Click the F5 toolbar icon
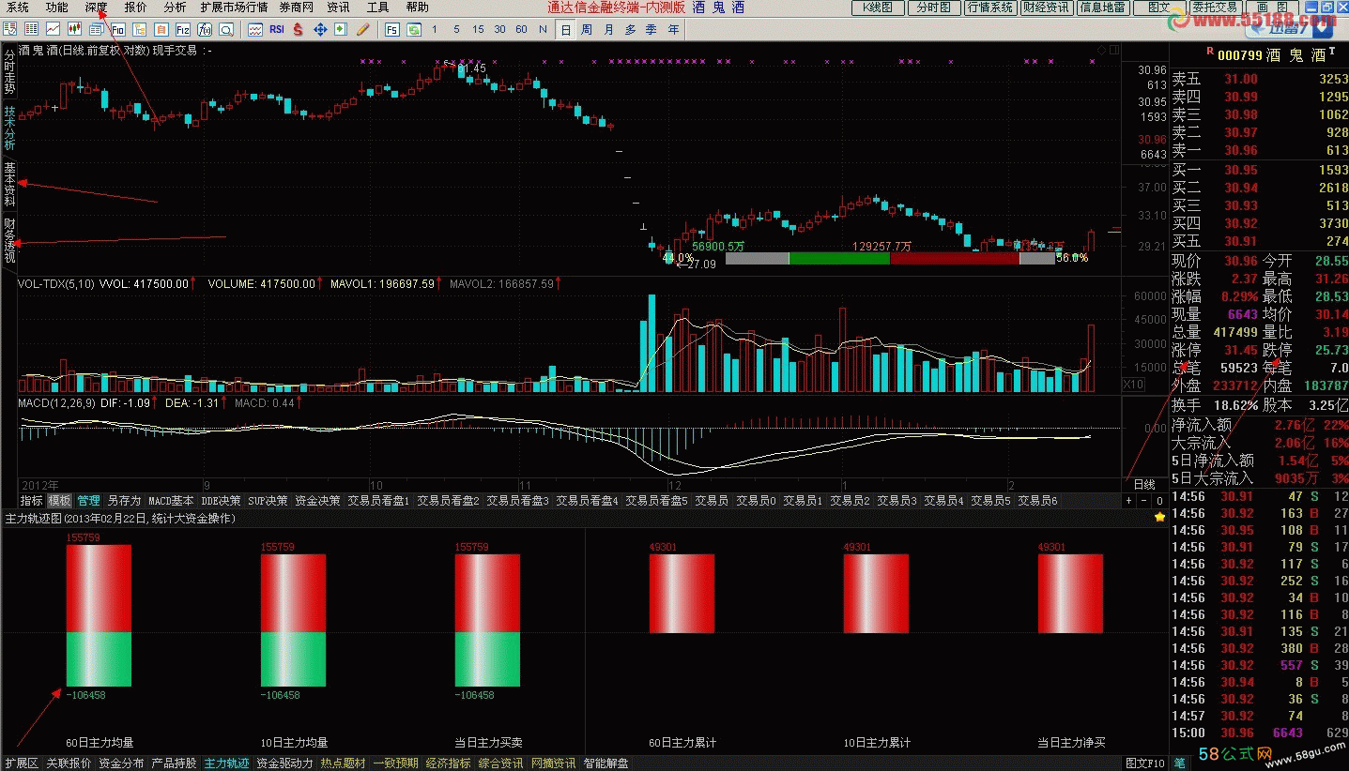Image resolution: width=1349 pixels, height=771 pixels. (392, 29)
